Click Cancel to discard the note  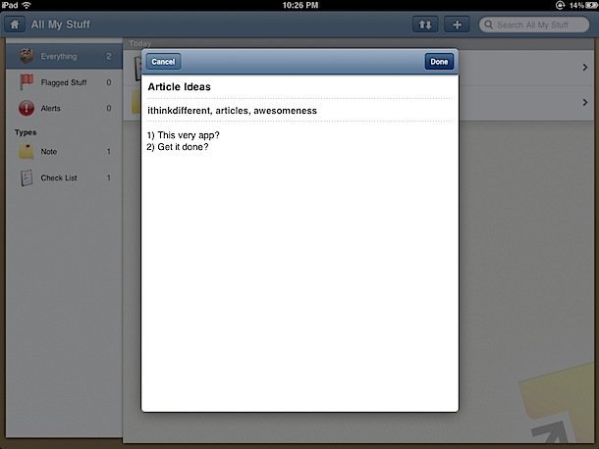point(164,62)
